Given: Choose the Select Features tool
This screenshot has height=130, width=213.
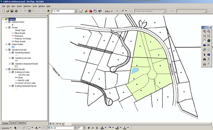Looking at the screenshot, I should click(204, 50).
